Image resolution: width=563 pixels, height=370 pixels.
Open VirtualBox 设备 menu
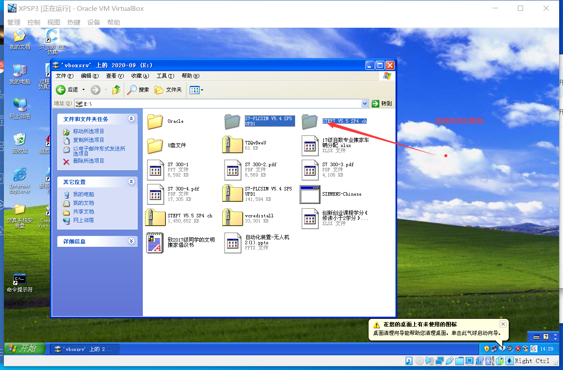(x=94, y=22)
